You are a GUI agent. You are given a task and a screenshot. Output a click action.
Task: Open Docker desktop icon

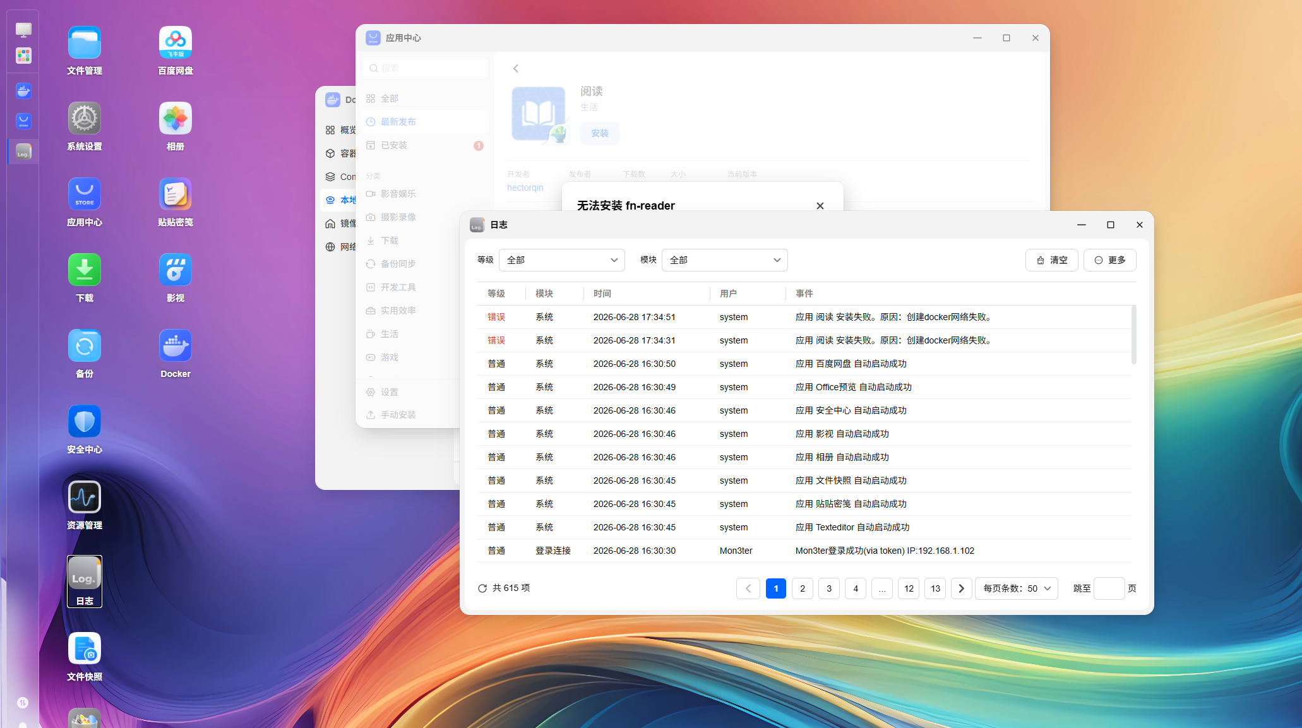point(176,354)
